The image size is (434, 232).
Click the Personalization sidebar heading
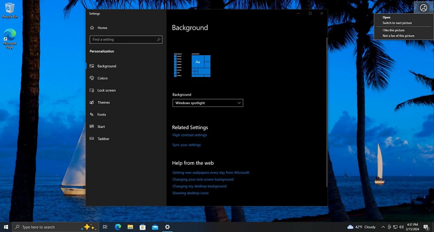pyautogui.click(x=102, y=51)
